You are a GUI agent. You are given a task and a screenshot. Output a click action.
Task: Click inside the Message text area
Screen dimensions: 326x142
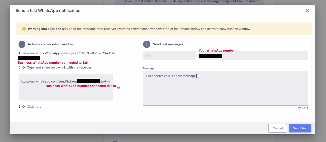225,90
